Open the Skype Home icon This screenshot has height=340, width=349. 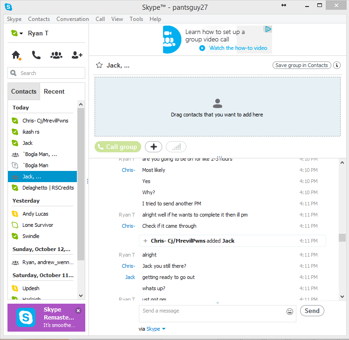tap(16, 55)
